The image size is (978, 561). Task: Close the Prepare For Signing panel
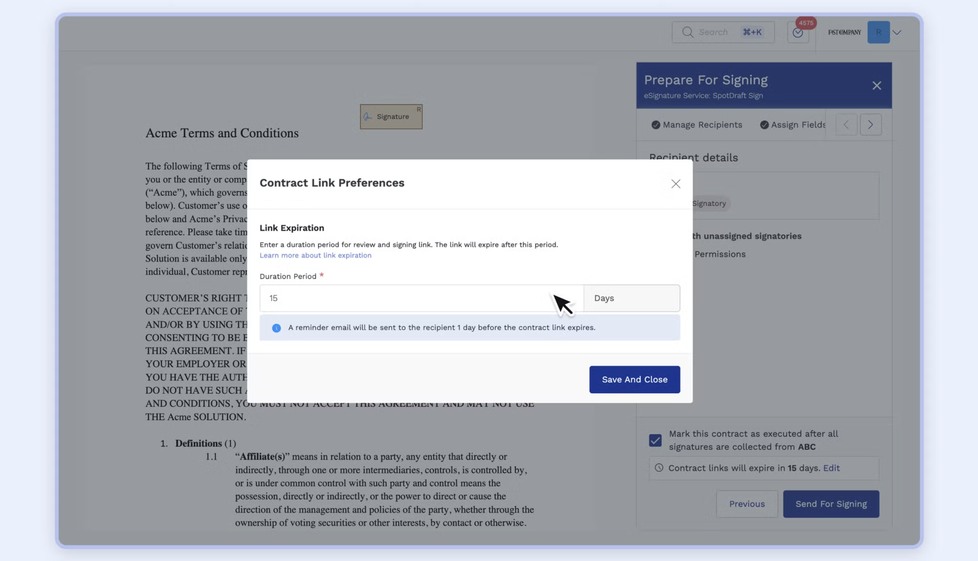(877, 86)
